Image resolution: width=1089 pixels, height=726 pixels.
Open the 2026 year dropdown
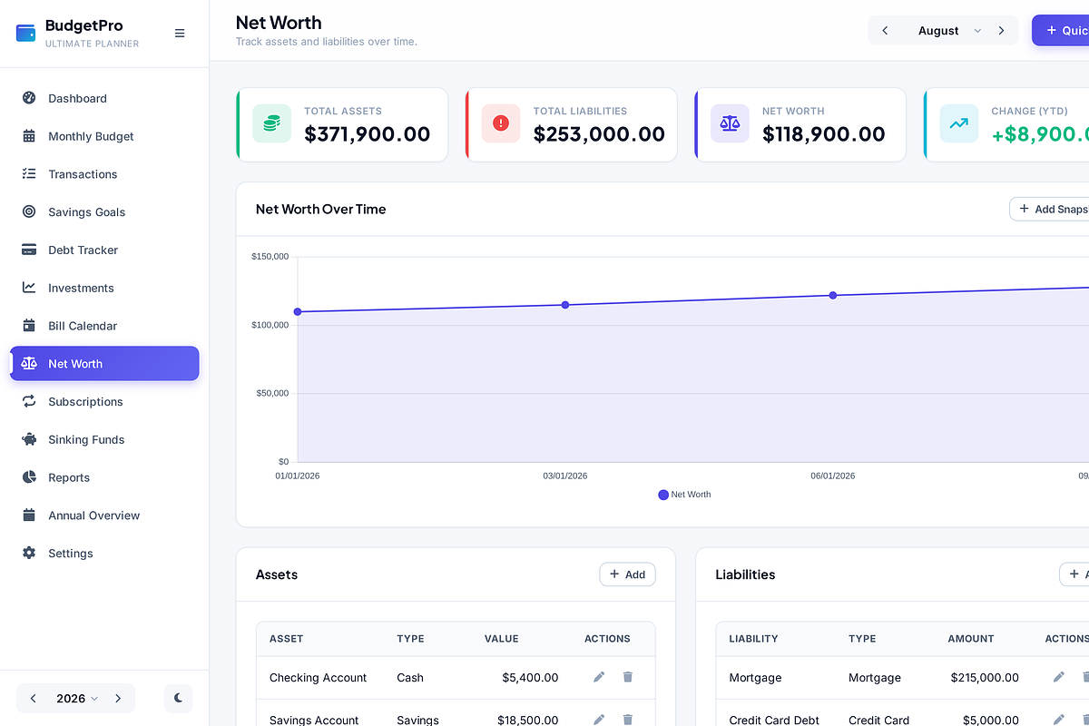coord(77,699)
